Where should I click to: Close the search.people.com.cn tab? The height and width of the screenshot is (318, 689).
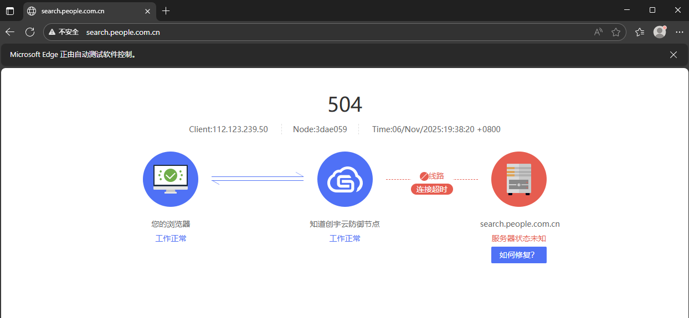point(147,11)
